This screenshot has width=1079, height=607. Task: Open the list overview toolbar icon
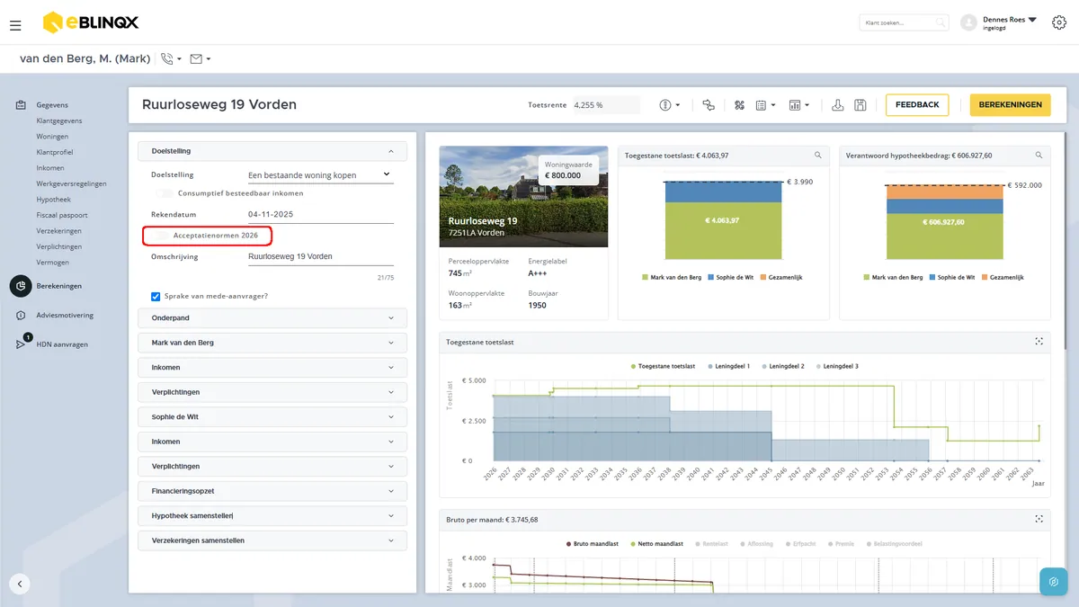[x=761, y=105]
